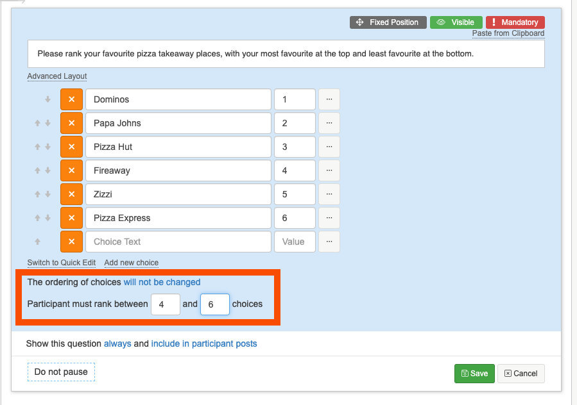Move Papa Johns choice up
577x405 pixels.
pyautogui.click(x=38, y=123)
